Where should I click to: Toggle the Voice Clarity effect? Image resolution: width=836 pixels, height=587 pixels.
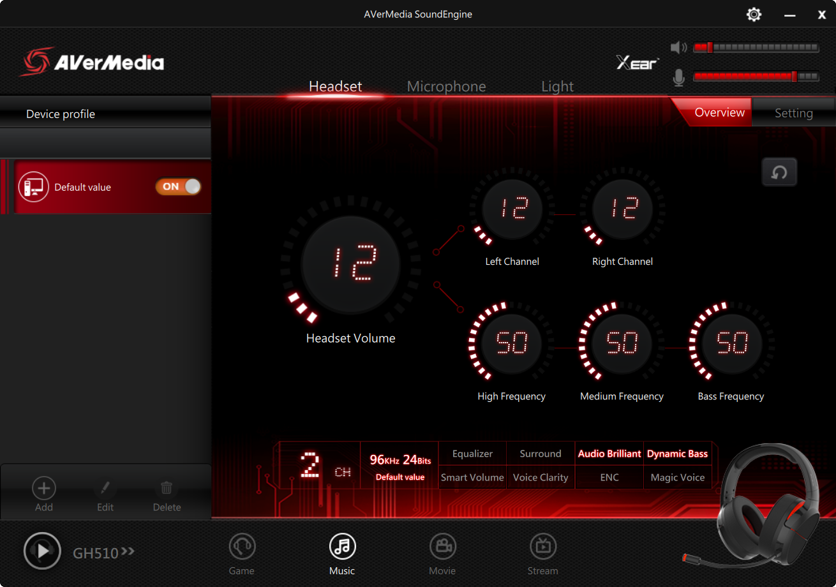point(541,477)
